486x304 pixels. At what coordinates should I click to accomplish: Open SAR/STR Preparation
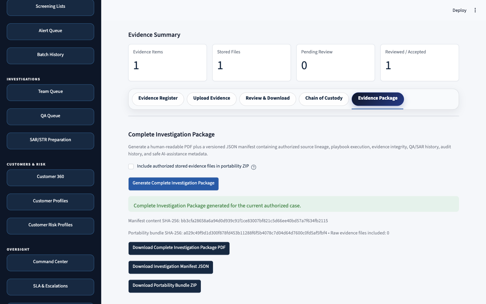tap(50, 141)
